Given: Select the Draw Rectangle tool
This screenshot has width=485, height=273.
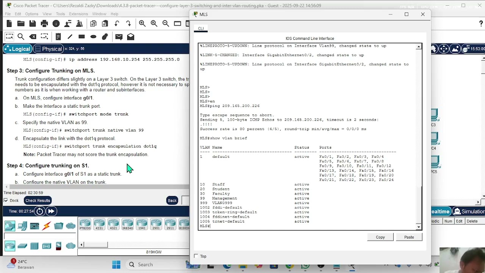Looking at the screenshot, I should (x=81, y=37).
